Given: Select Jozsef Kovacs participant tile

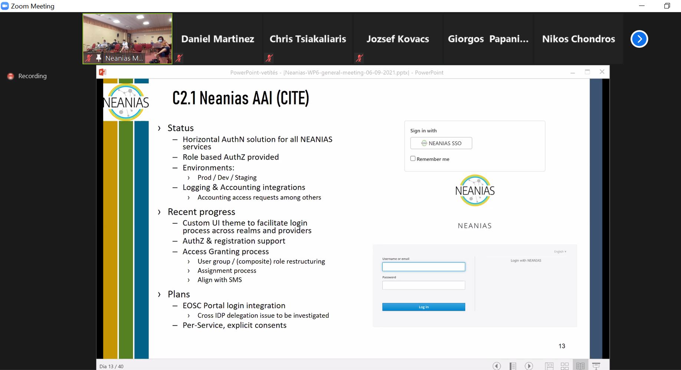Looking at the screenshot, I should tap(398, 39).
